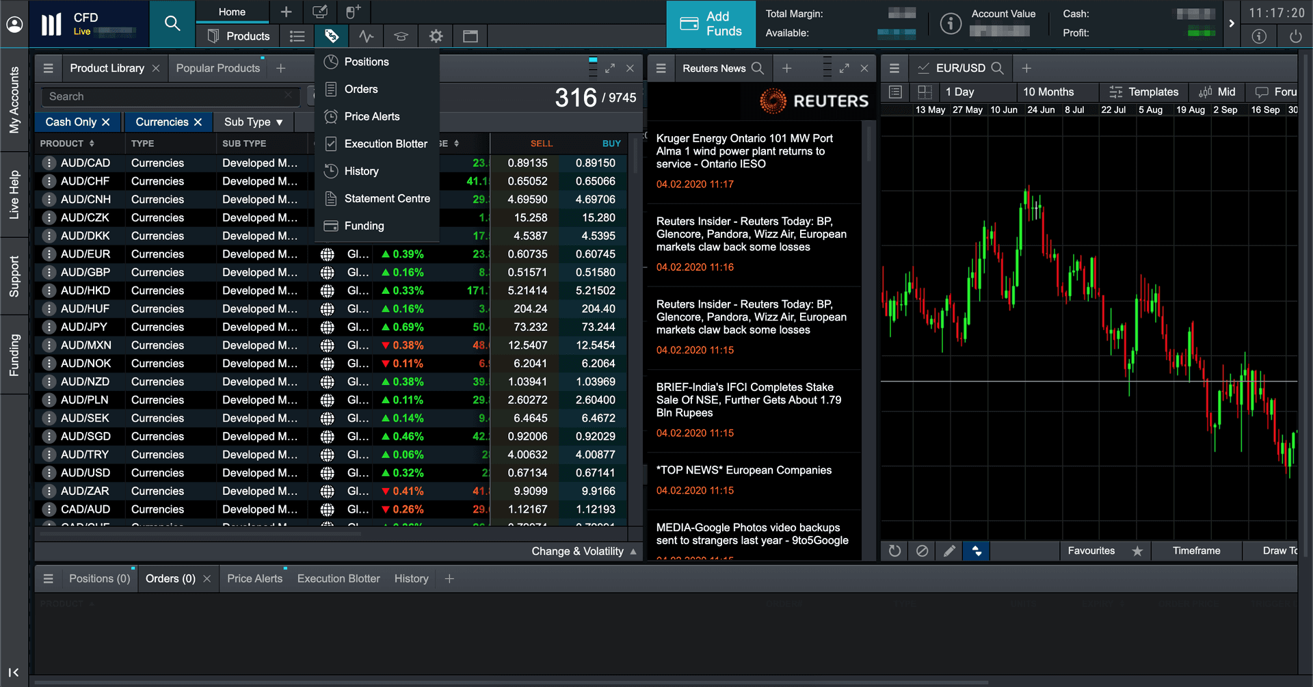Toggle the Mid price display on the chart

pyautogui.click(x=1217, y=92)
